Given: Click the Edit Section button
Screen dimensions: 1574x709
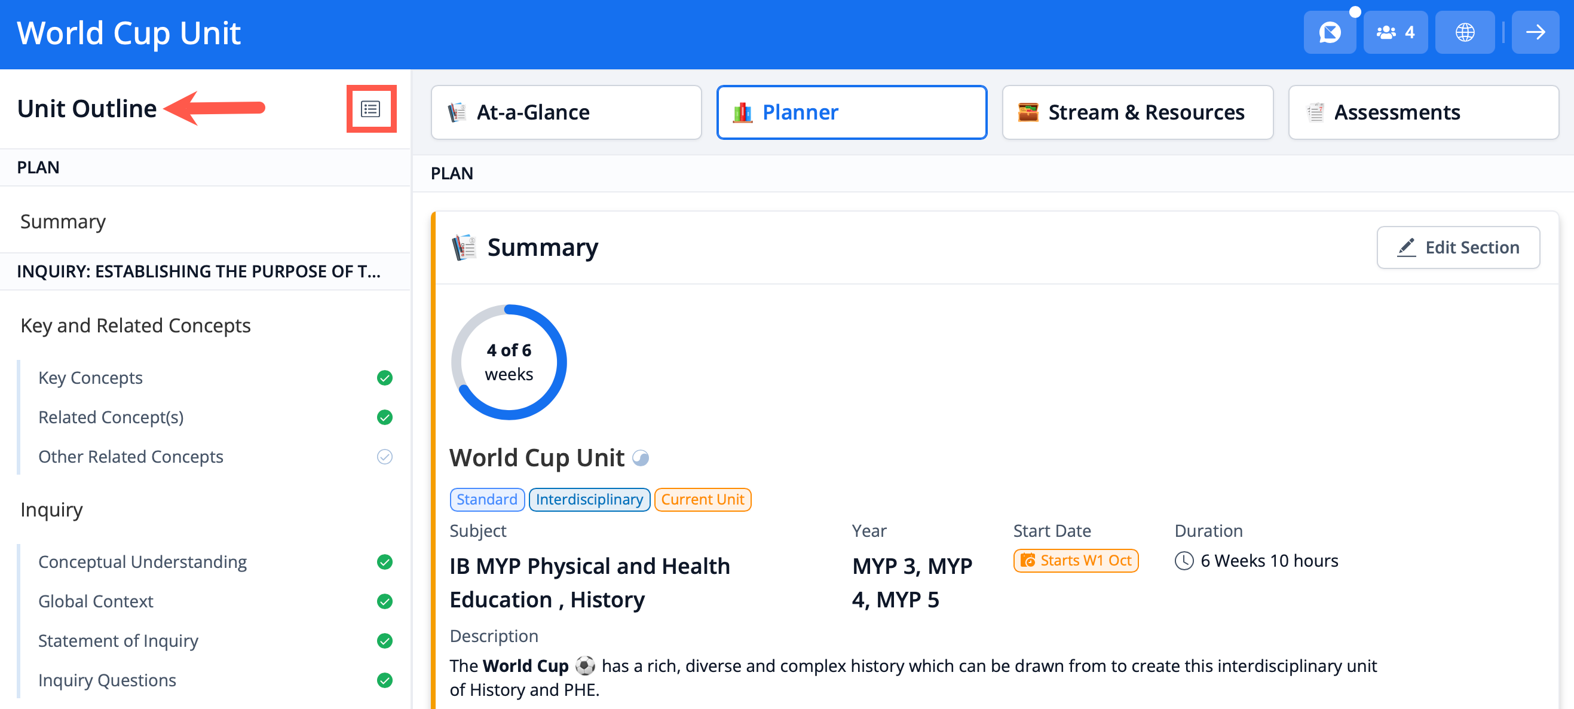Looking at the screenshot, I should pyautogui.click(x=1457, y=247).
